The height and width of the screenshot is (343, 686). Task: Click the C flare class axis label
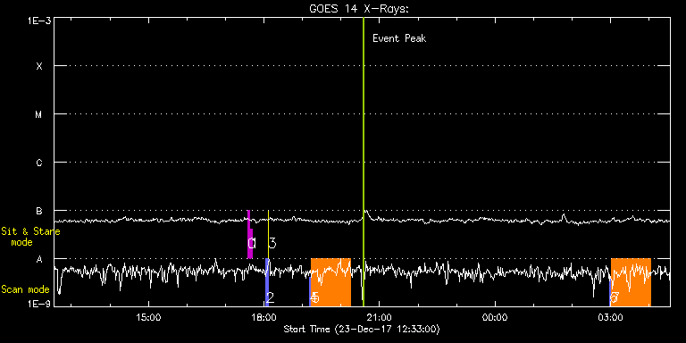tap(39, 163)
